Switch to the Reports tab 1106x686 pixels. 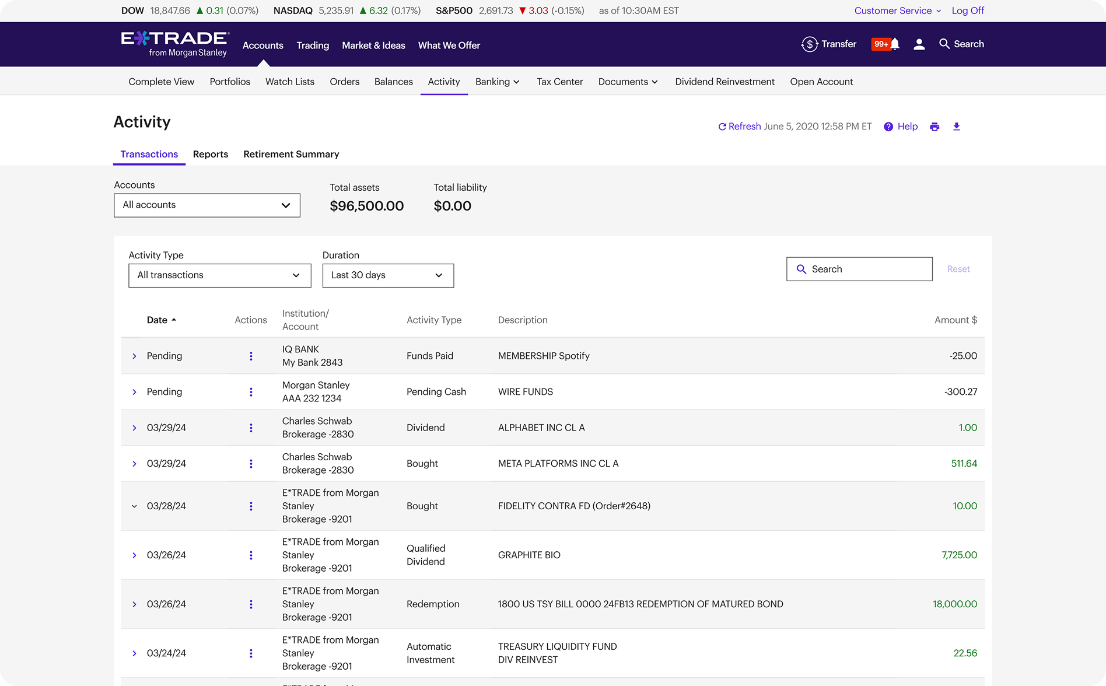(211, 154)
